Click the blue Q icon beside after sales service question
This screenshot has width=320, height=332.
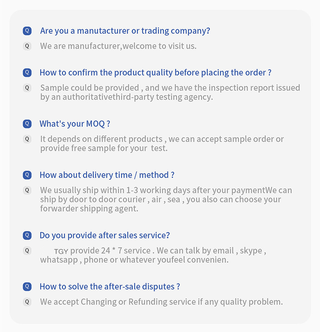[x=27, y=235]
